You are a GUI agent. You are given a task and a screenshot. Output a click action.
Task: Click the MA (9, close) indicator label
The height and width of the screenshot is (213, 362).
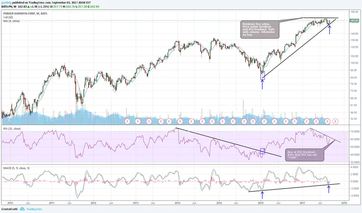(11, 21)
